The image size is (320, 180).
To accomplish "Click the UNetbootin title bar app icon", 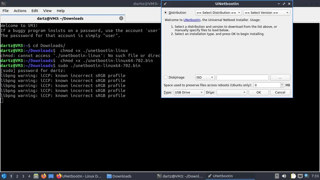I will tap(165, 4).
